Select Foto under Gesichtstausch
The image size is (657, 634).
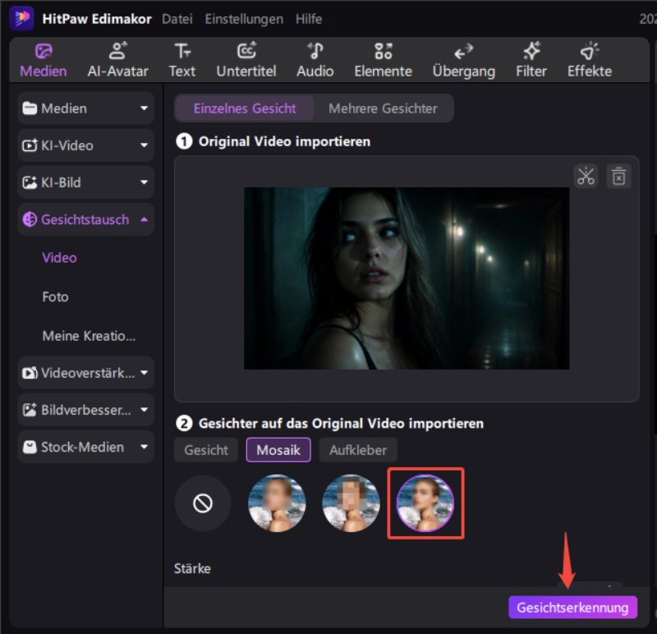(55, 296)
